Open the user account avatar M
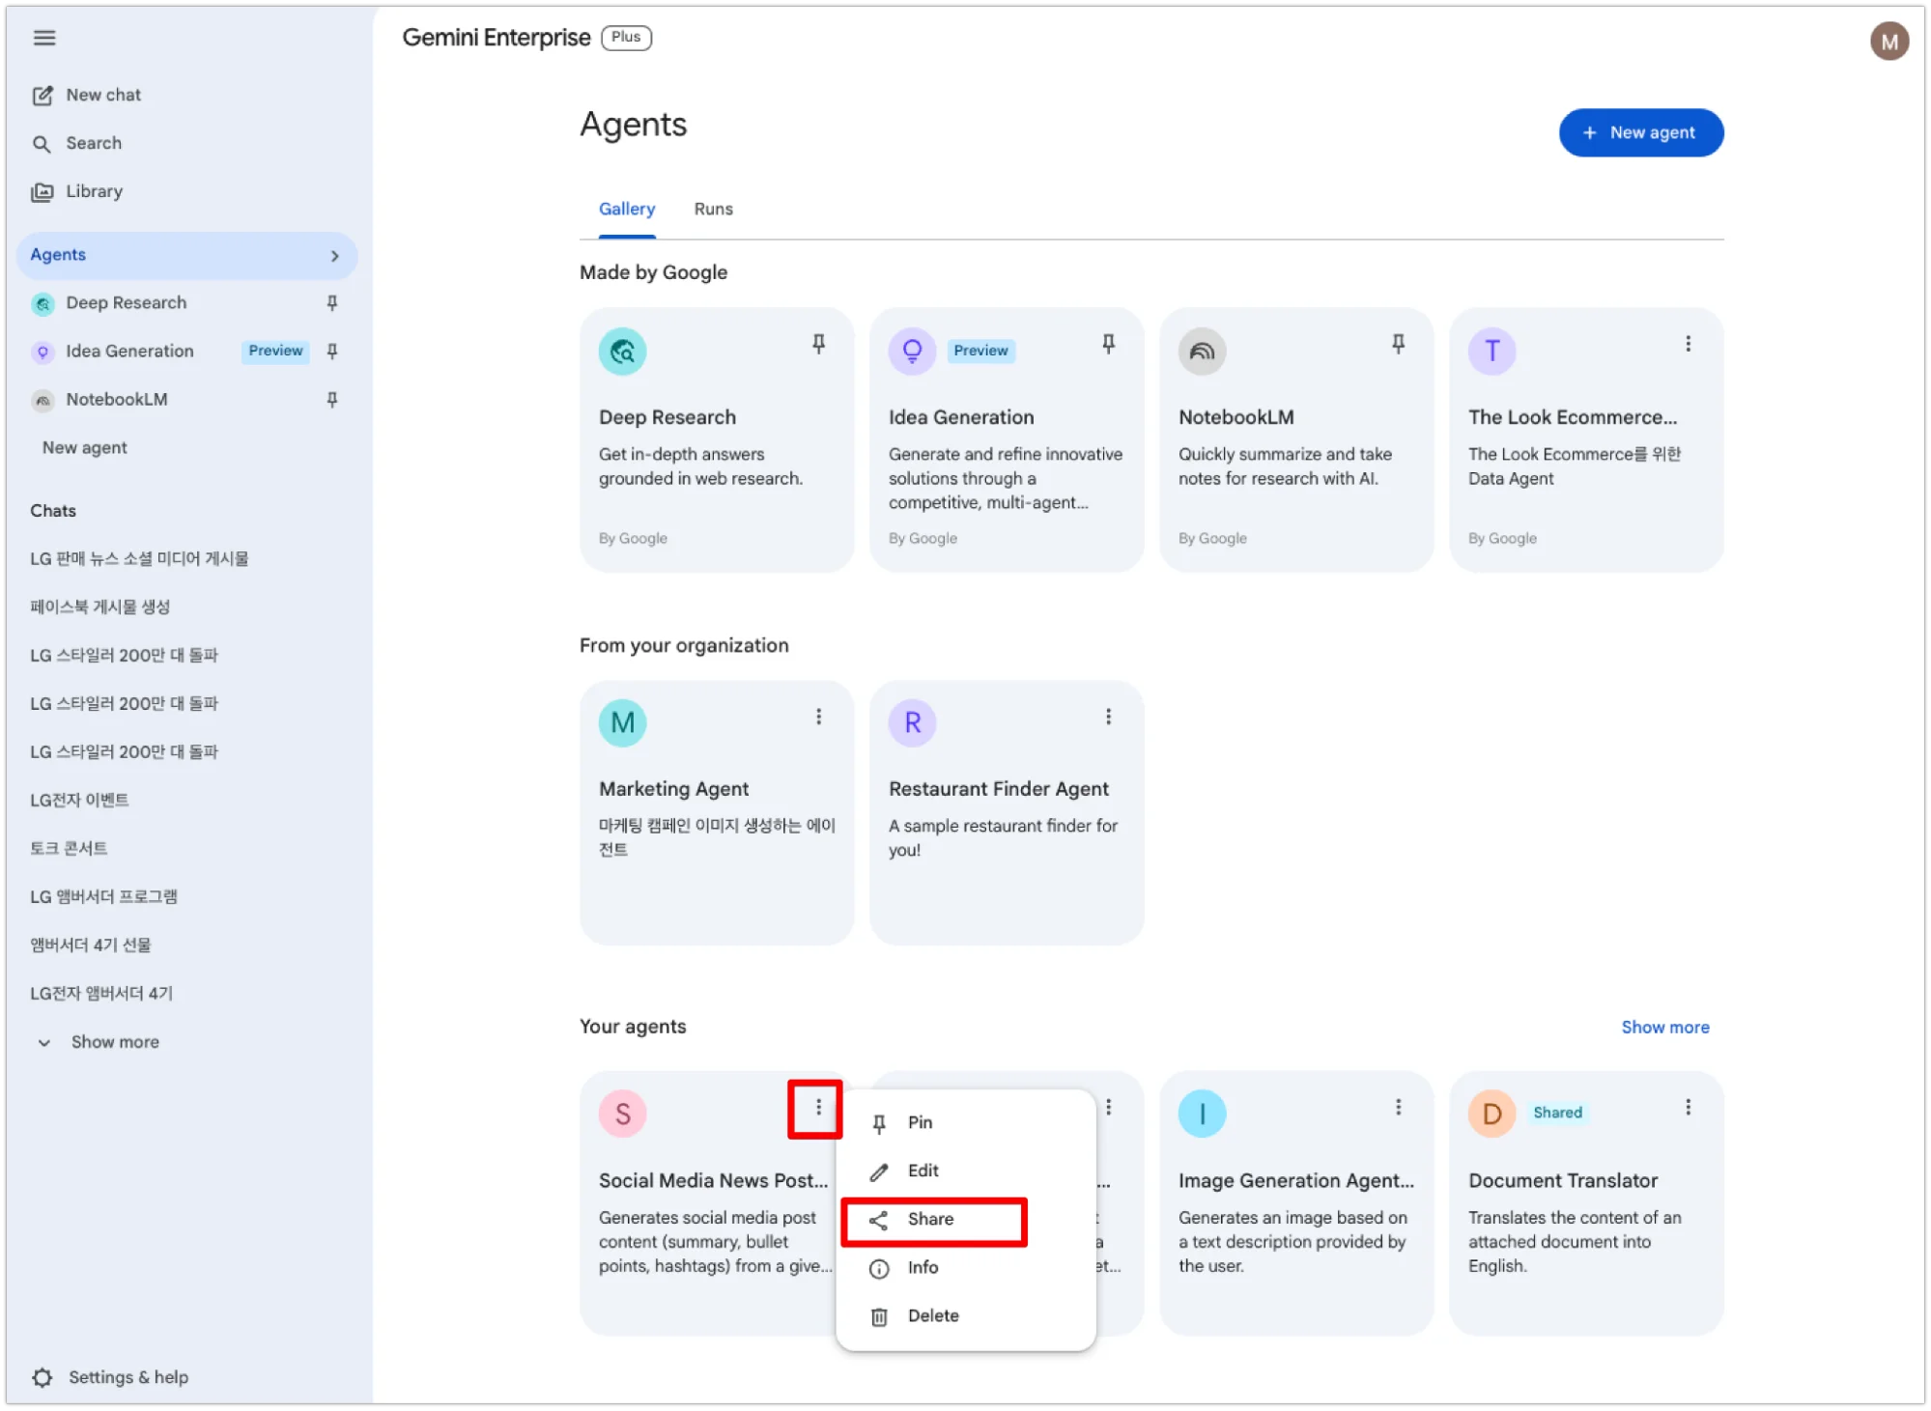The width and height of the screenshot is (1931, 1411). [x=1888, y=42]
